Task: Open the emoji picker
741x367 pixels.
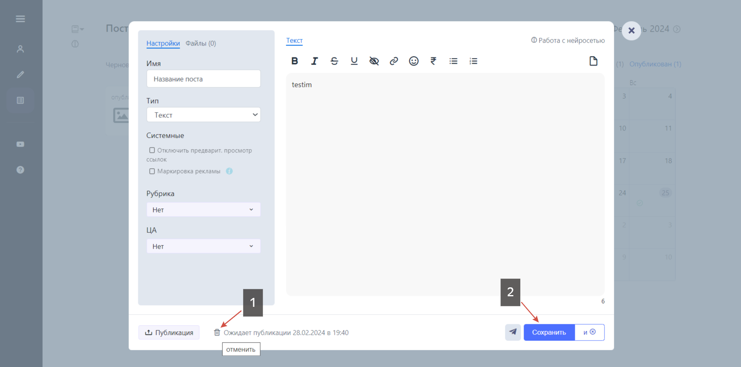Action: pyautogui.click(x=414, y=61)
